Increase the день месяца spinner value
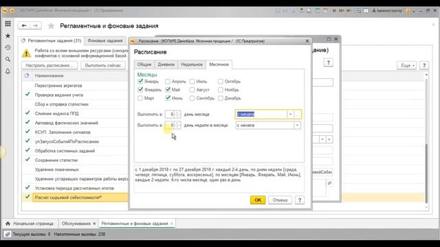Viewport: 440px width, 247px height. (x=177, y=113)
